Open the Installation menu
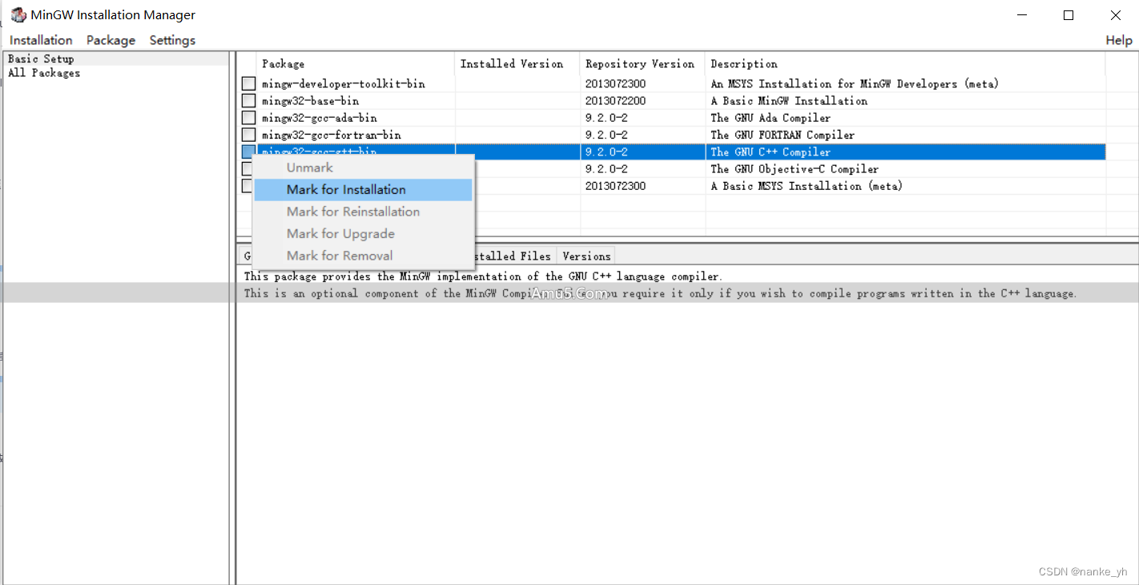 (x=40, y=40)
